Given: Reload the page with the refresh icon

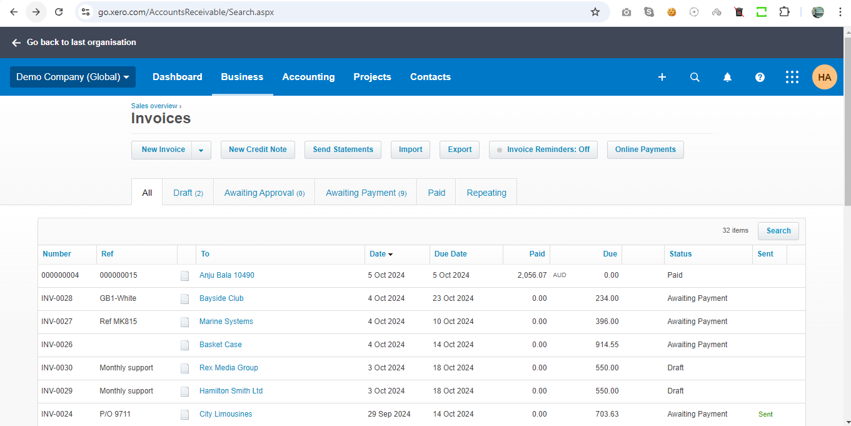Looking at the screenshot, I should coord(59,12).
